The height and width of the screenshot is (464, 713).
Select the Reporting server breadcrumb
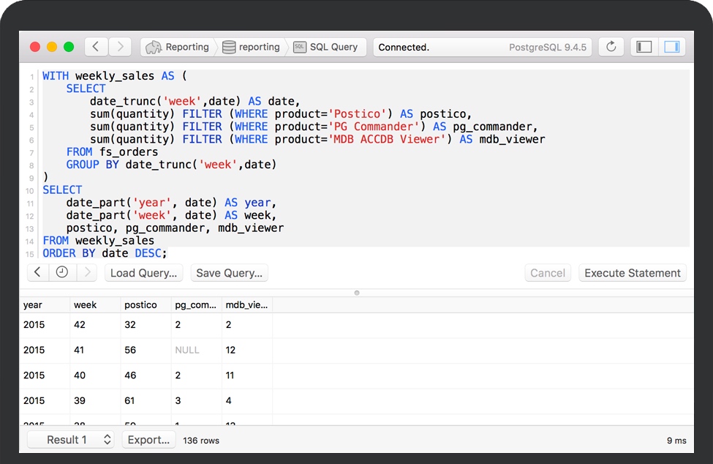(178, 47)
